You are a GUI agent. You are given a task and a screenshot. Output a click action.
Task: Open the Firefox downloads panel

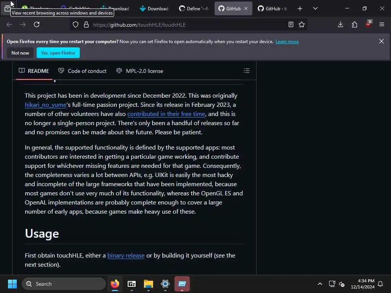point(340,24)
